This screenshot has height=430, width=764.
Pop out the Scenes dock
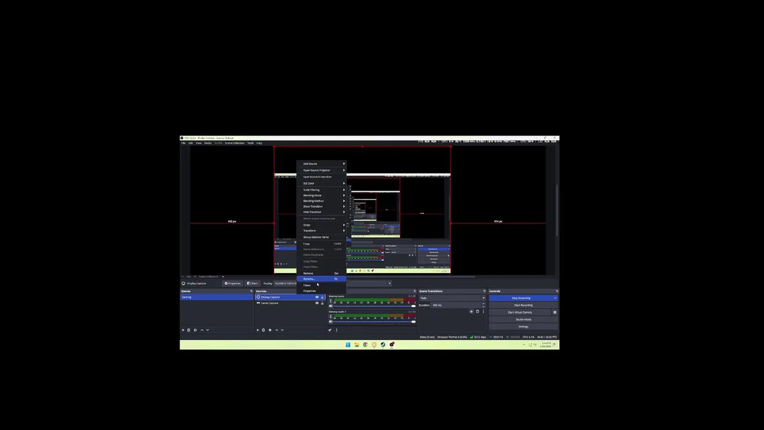point(251,291)
